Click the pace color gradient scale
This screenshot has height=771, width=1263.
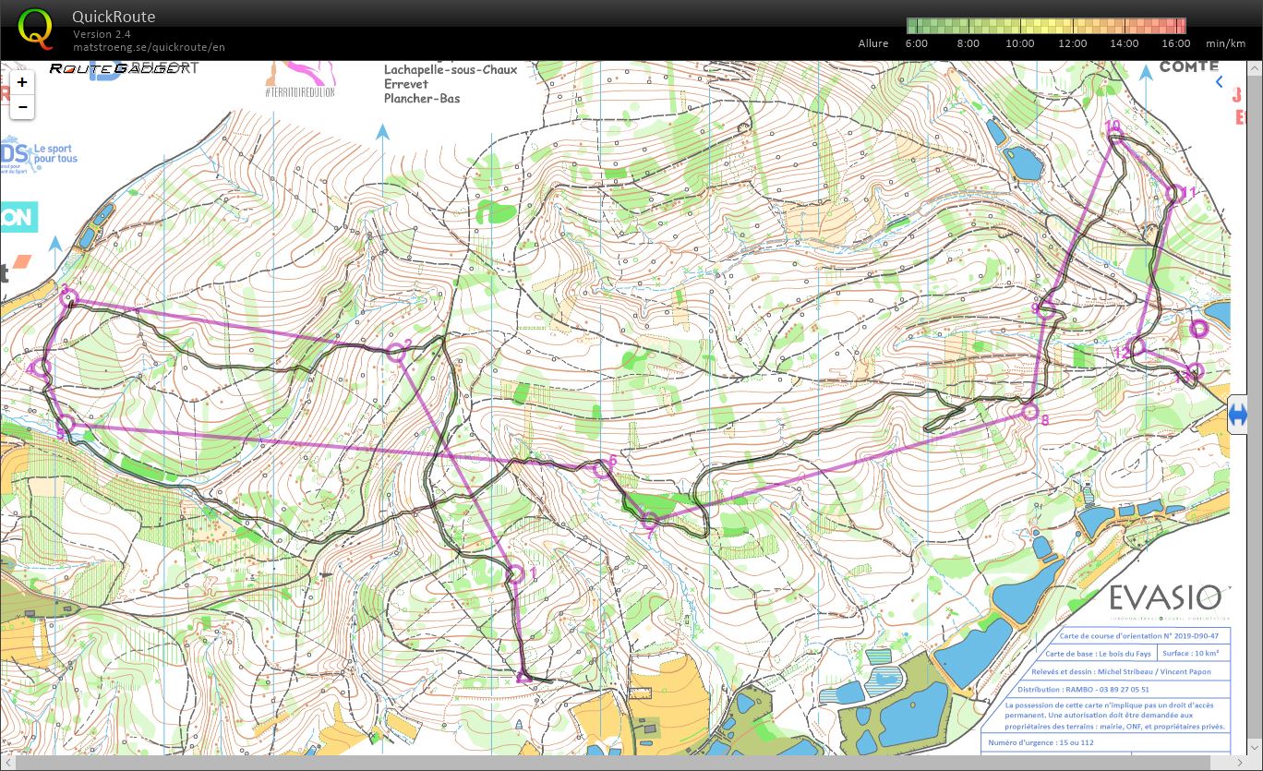pyautogui.click(x=1046, y=26)
